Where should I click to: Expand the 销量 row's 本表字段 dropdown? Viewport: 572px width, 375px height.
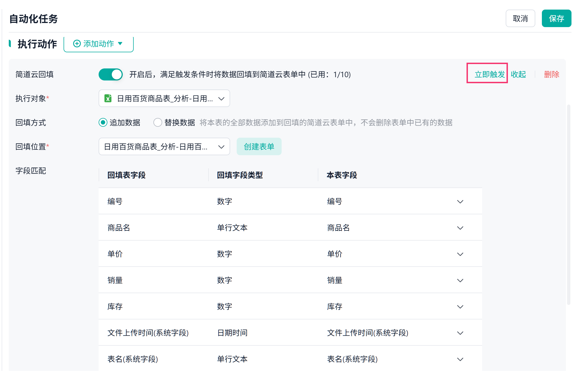click(460, 280)
